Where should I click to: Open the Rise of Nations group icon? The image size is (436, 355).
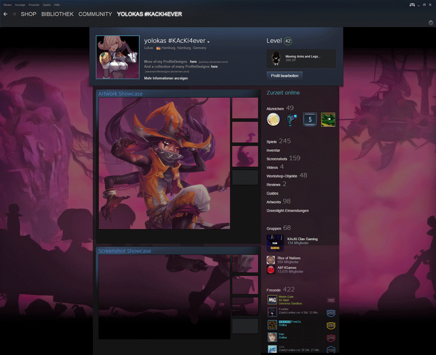(x=271, y=260)
